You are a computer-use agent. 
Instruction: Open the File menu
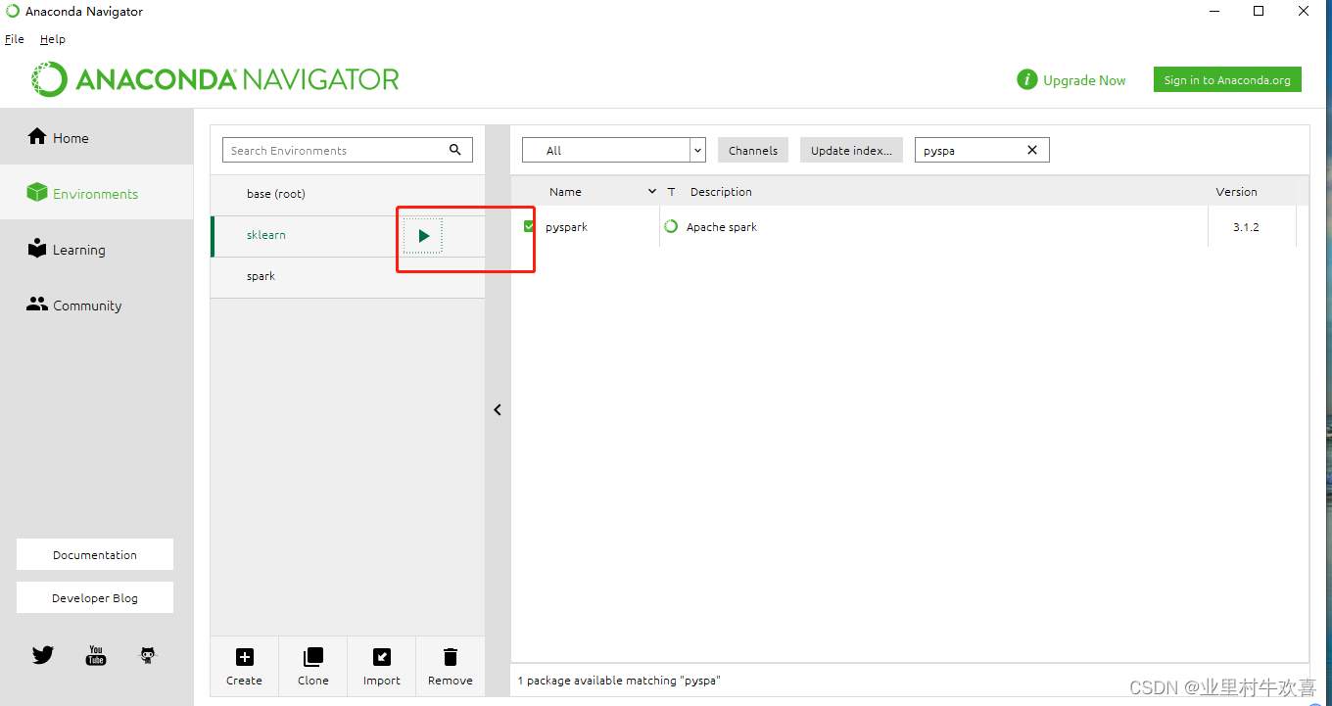coord(15,39)
